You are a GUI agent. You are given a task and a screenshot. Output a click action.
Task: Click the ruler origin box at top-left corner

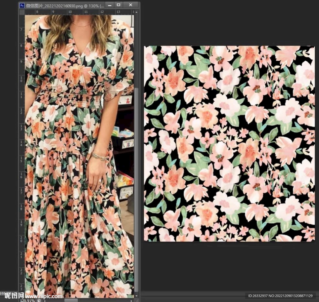[22, 12]
